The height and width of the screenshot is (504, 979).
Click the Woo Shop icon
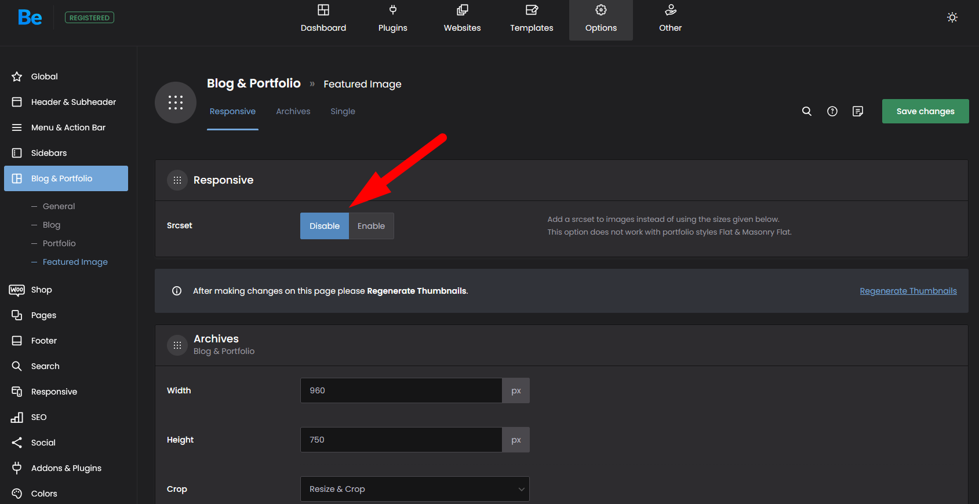click(17, 290)
